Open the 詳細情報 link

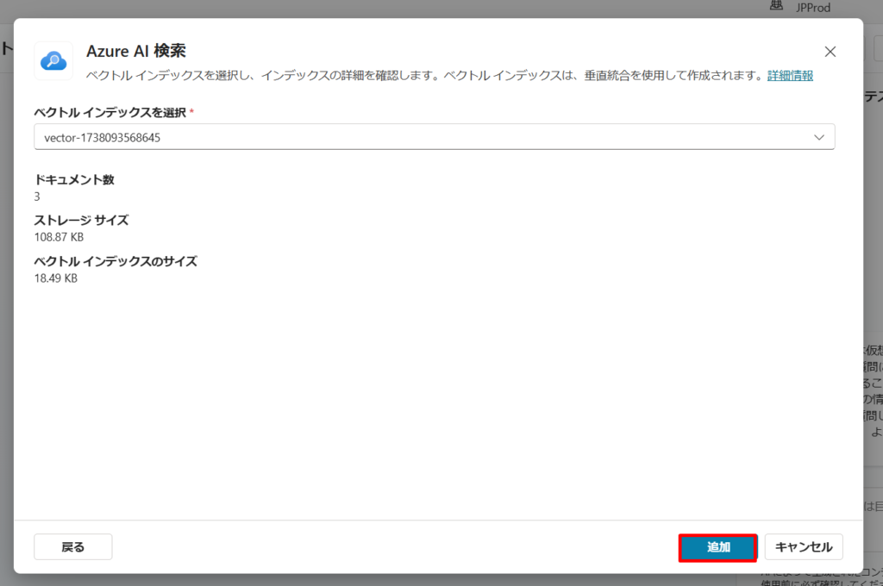[x=790, y=76]
